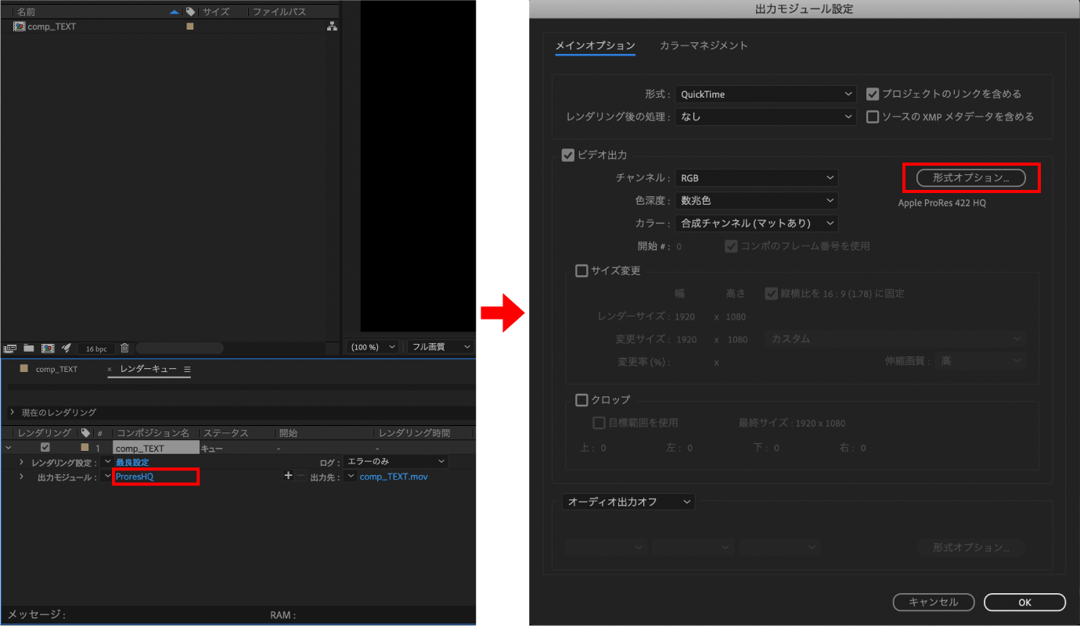The width and height of the screenshot is (1080, 626).
Task: Click the tan label swatch on comp_TEXT timeline tab
Action: pyautogui.click(x=23, y=368)
